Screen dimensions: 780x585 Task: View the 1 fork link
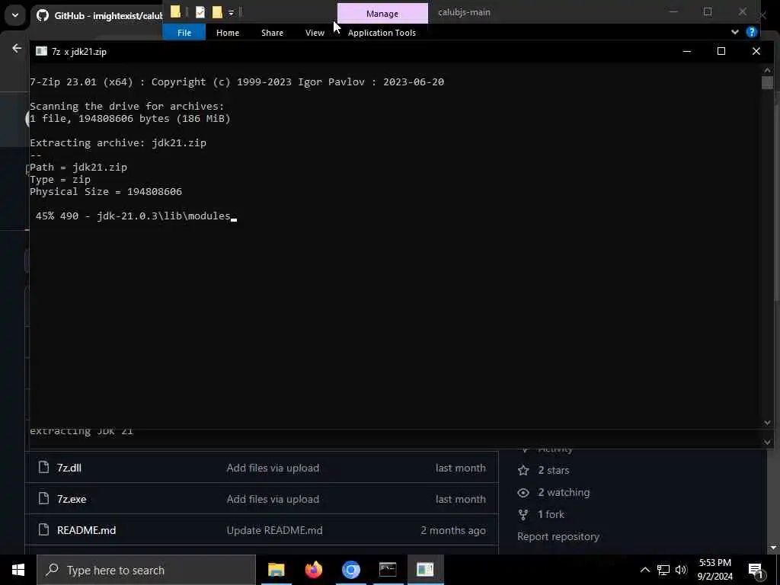[551, 514]
